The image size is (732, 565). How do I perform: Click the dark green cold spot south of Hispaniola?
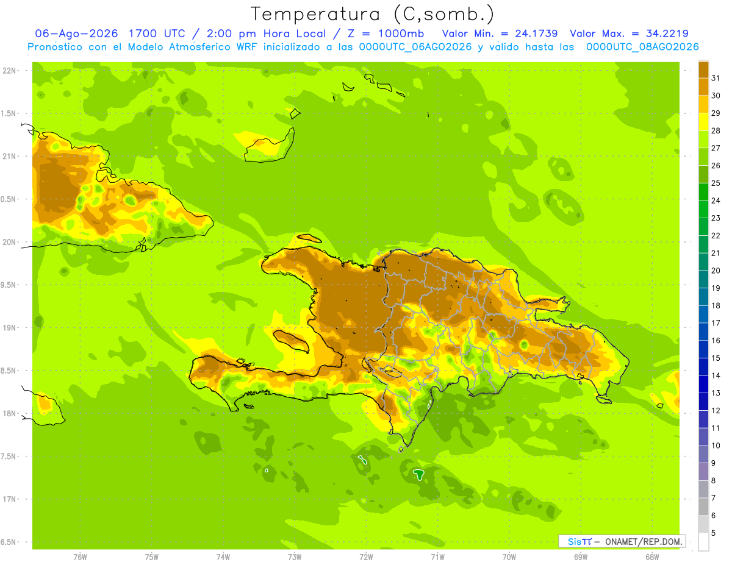click(x=418, y=474)
